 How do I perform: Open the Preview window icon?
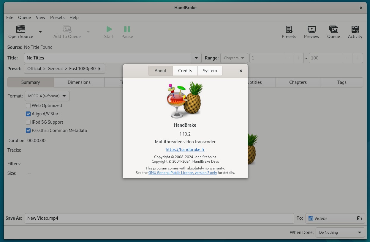tap(312, 29)
